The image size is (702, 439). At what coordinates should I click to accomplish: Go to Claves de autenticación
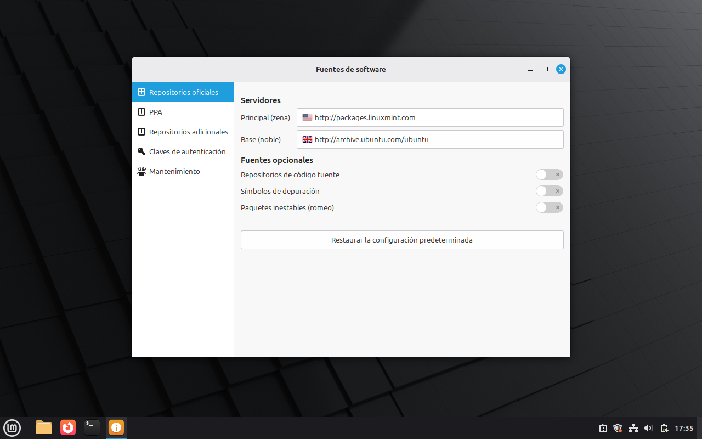(x=183, y=151)
